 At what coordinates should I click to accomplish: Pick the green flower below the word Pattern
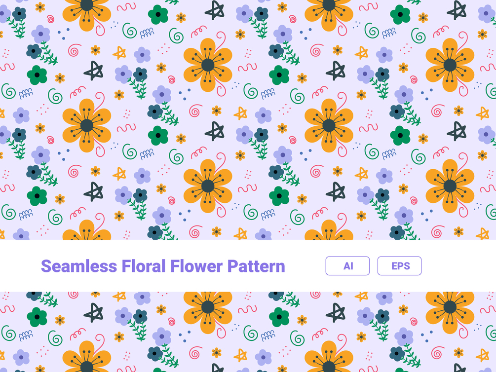pyautogui.click(x=279, y=317)
